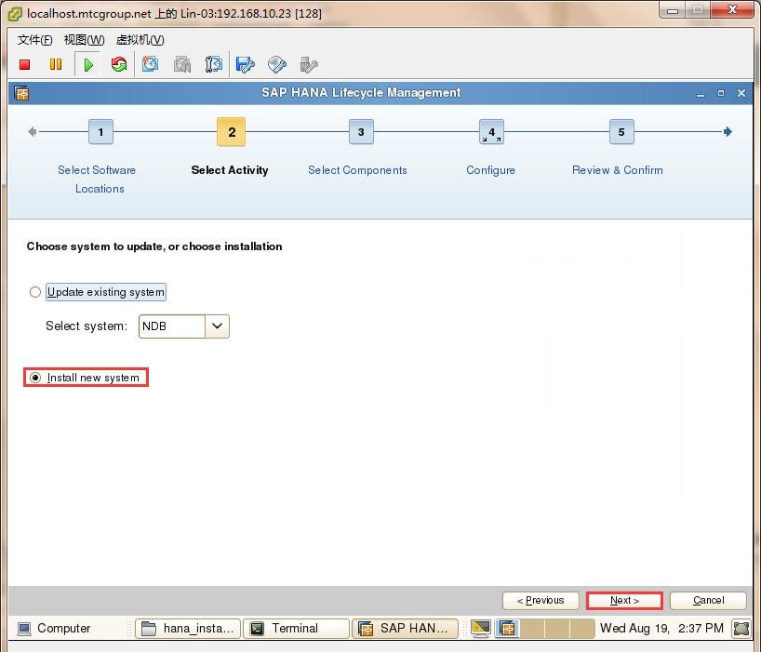Select Install new system radio
The image size is (761, 652).
[x=35, y=378]
